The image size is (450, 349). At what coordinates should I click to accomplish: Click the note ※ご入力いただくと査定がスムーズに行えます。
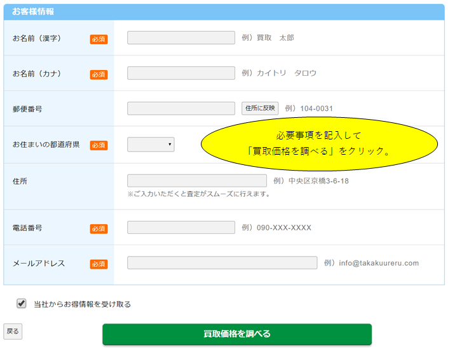[199, 194]
